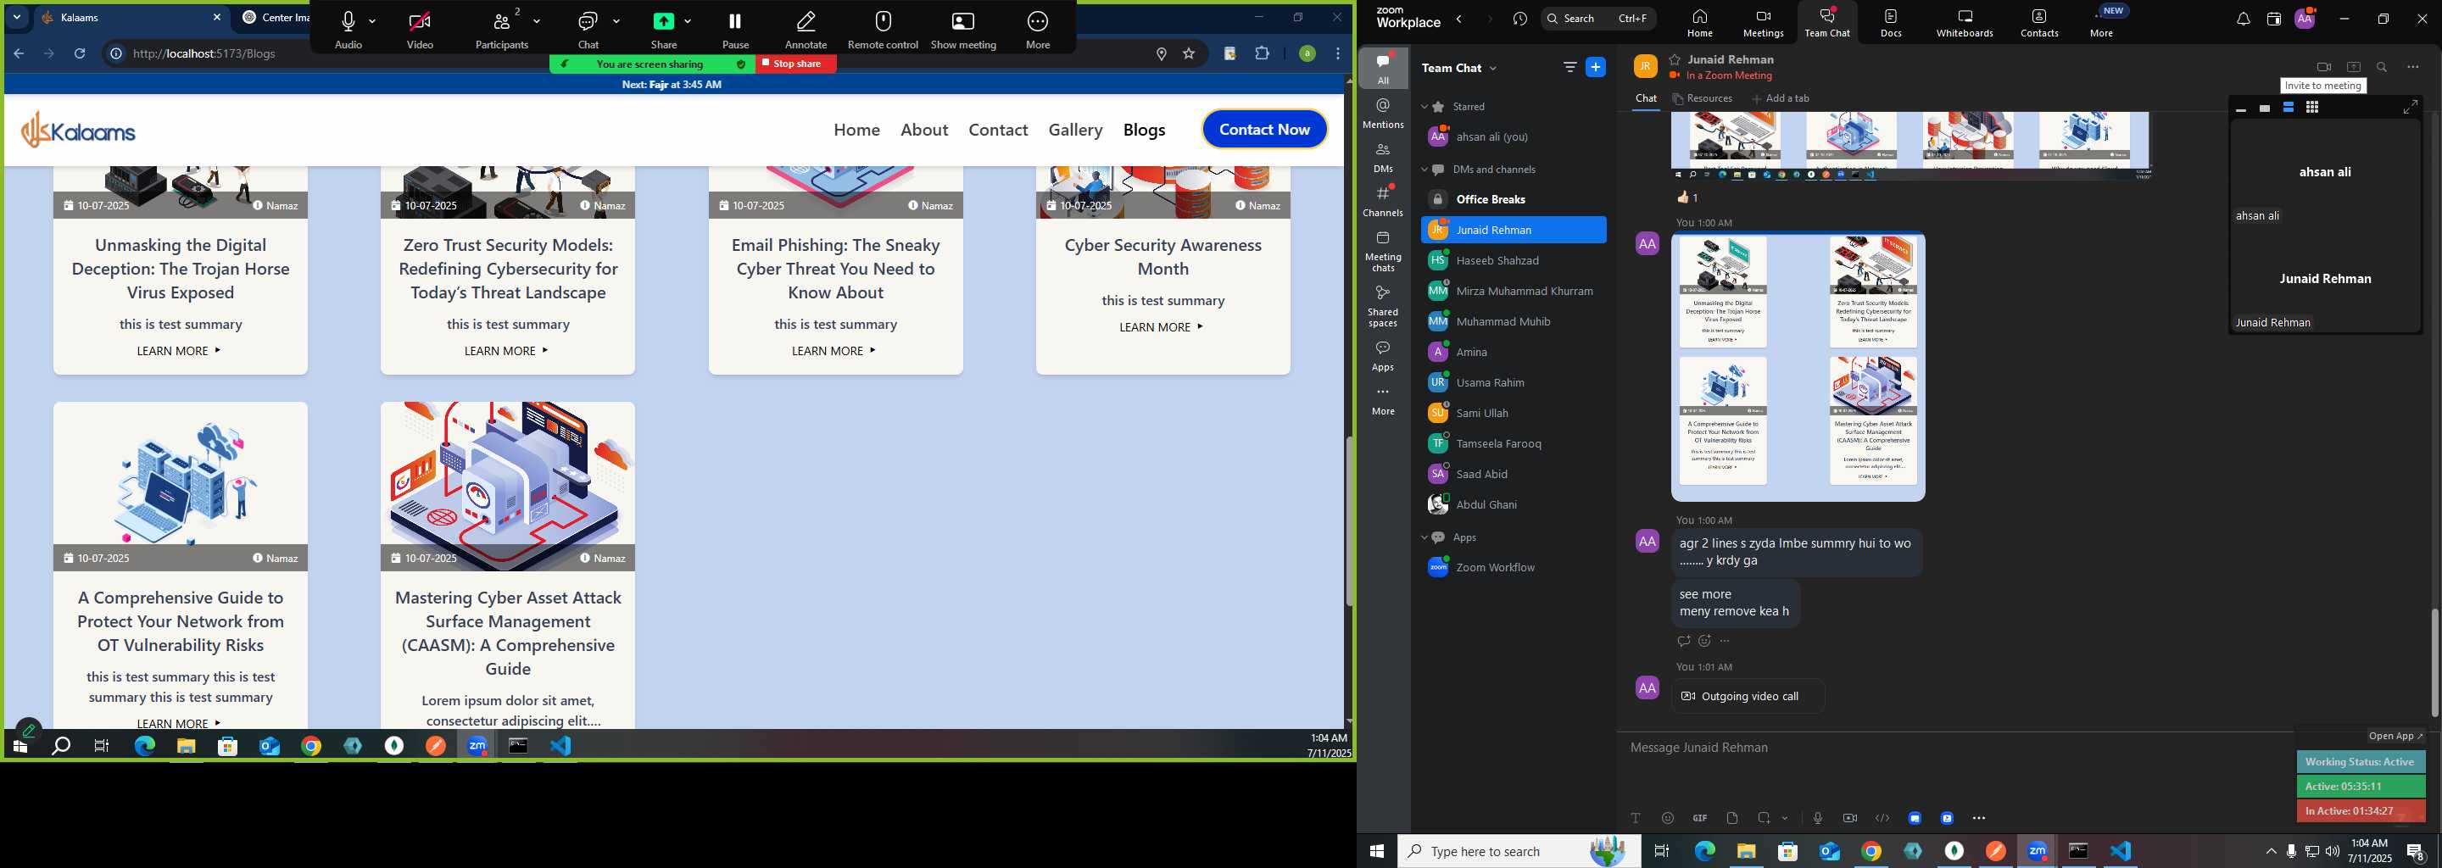Open More options in meeting toolbar
This screenshot has height=868, width=2442.
pyautogui.click(x=1038, y=30)
